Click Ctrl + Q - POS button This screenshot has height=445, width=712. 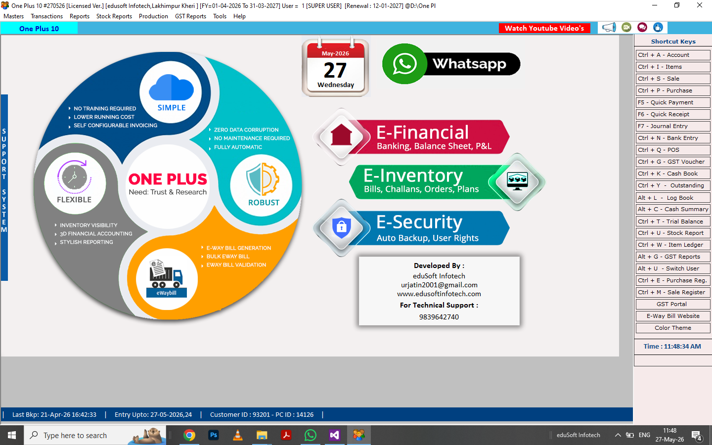pyautogui.click(x=673, y=150)
